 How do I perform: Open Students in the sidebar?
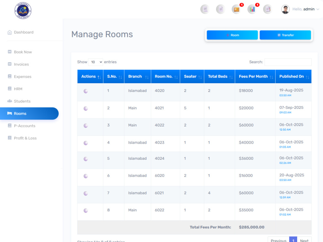22,101
